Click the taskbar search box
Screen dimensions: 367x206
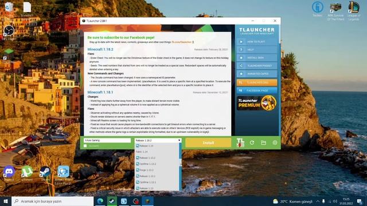click(52, 201)
